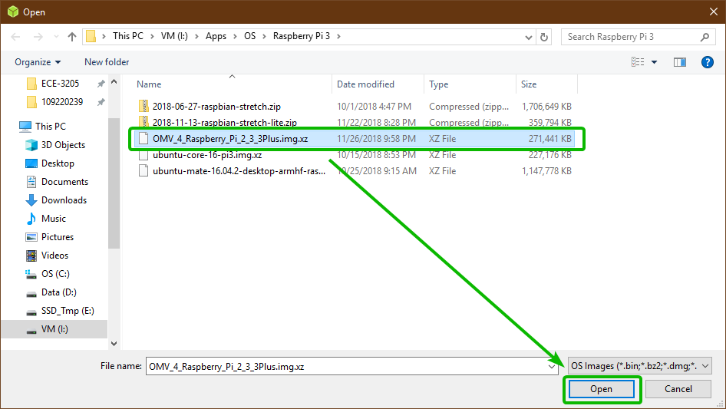
Task: Click the pin icon beside ECE-3205
Action: tap(101, 84)
